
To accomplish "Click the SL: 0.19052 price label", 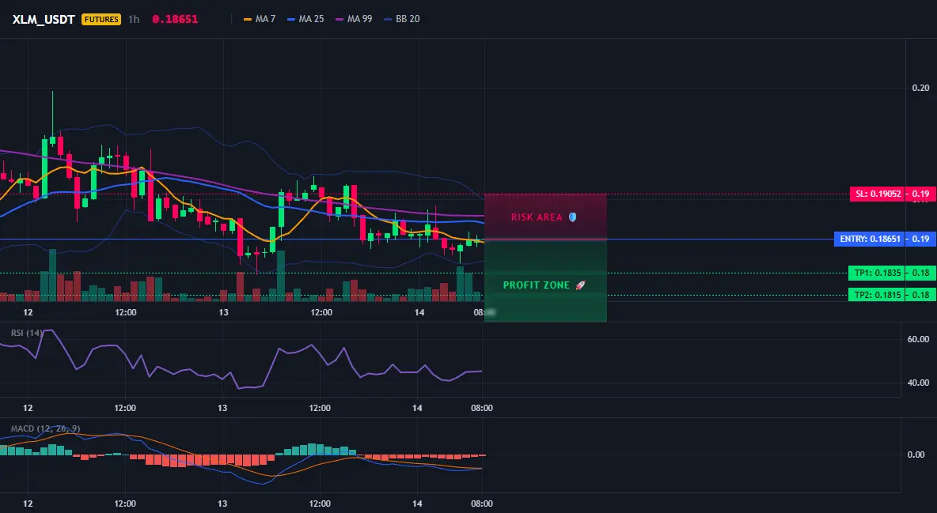I will click(x=877, y=194).
